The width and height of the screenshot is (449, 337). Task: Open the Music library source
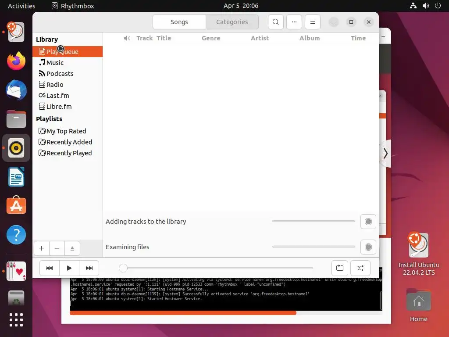click(68, 62)
